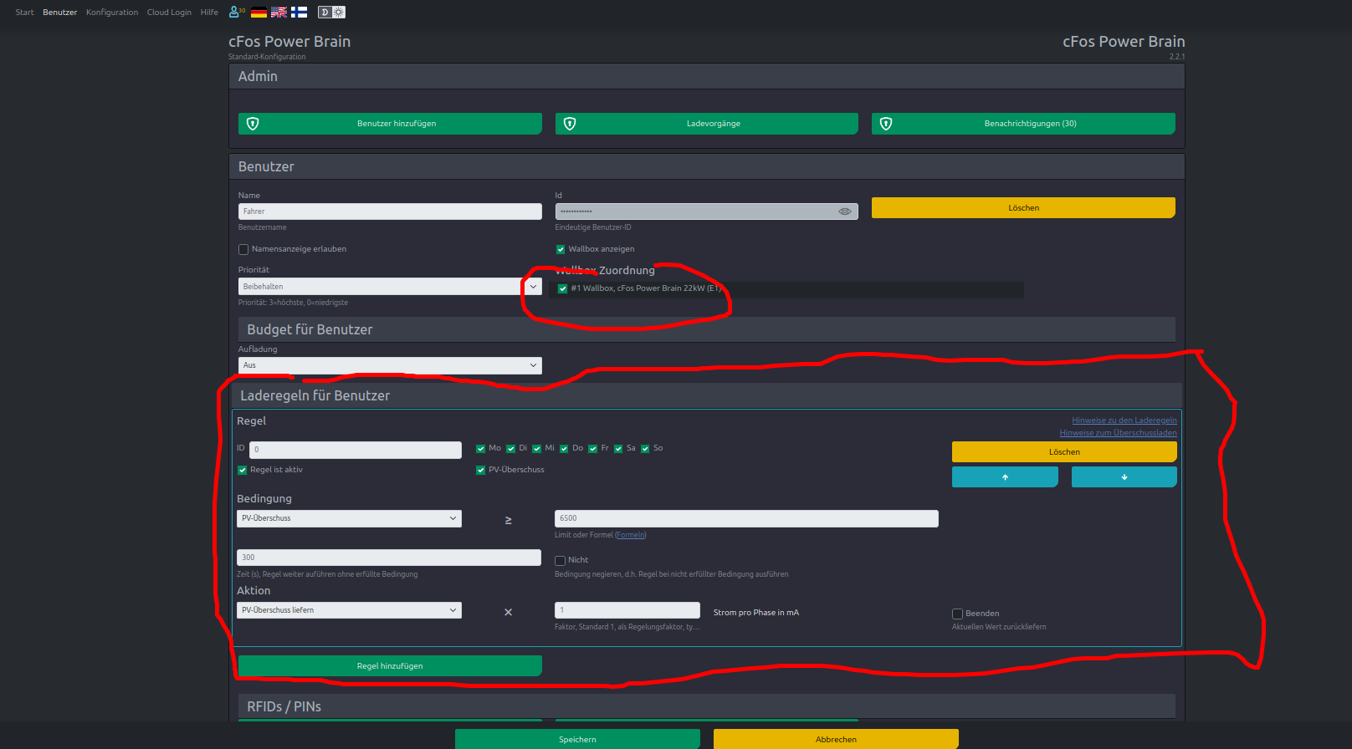Open the Hilfe menu item

pyautogui.click(x=209, y=13)
